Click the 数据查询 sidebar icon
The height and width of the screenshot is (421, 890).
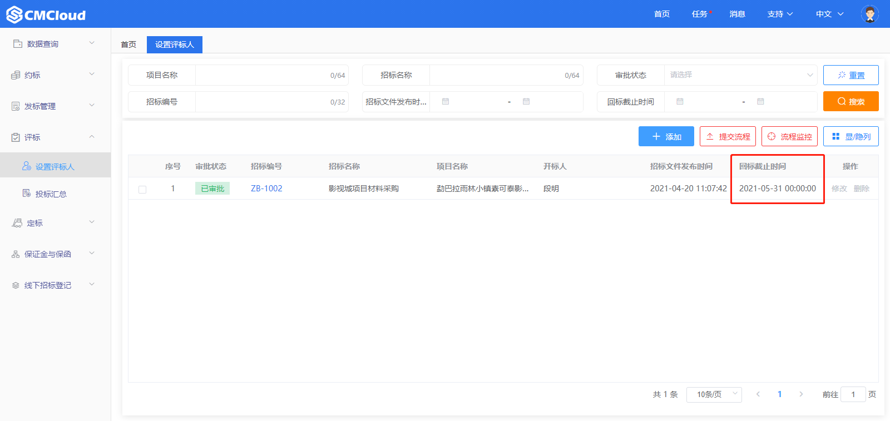(17, 43)
